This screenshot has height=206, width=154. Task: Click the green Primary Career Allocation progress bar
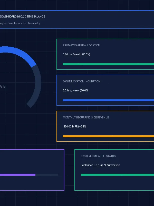pyautogui.click(x=108, y=64)
